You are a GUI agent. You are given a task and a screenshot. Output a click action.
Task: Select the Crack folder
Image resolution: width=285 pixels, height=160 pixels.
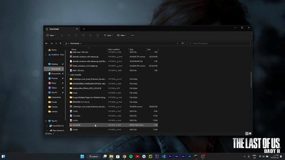click(x=114, y=93)
